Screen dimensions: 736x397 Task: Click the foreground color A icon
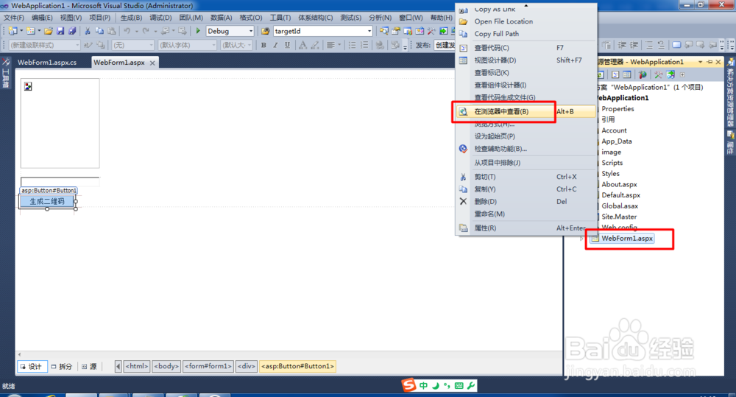pos(302,45)
